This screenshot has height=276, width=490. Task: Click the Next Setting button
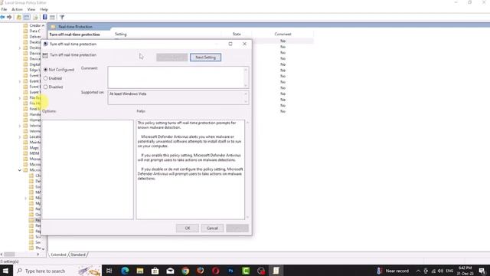click(x=205, y=58)
